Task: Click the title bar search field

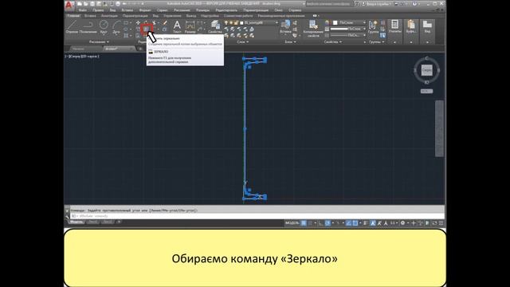Action: point(328,4)
